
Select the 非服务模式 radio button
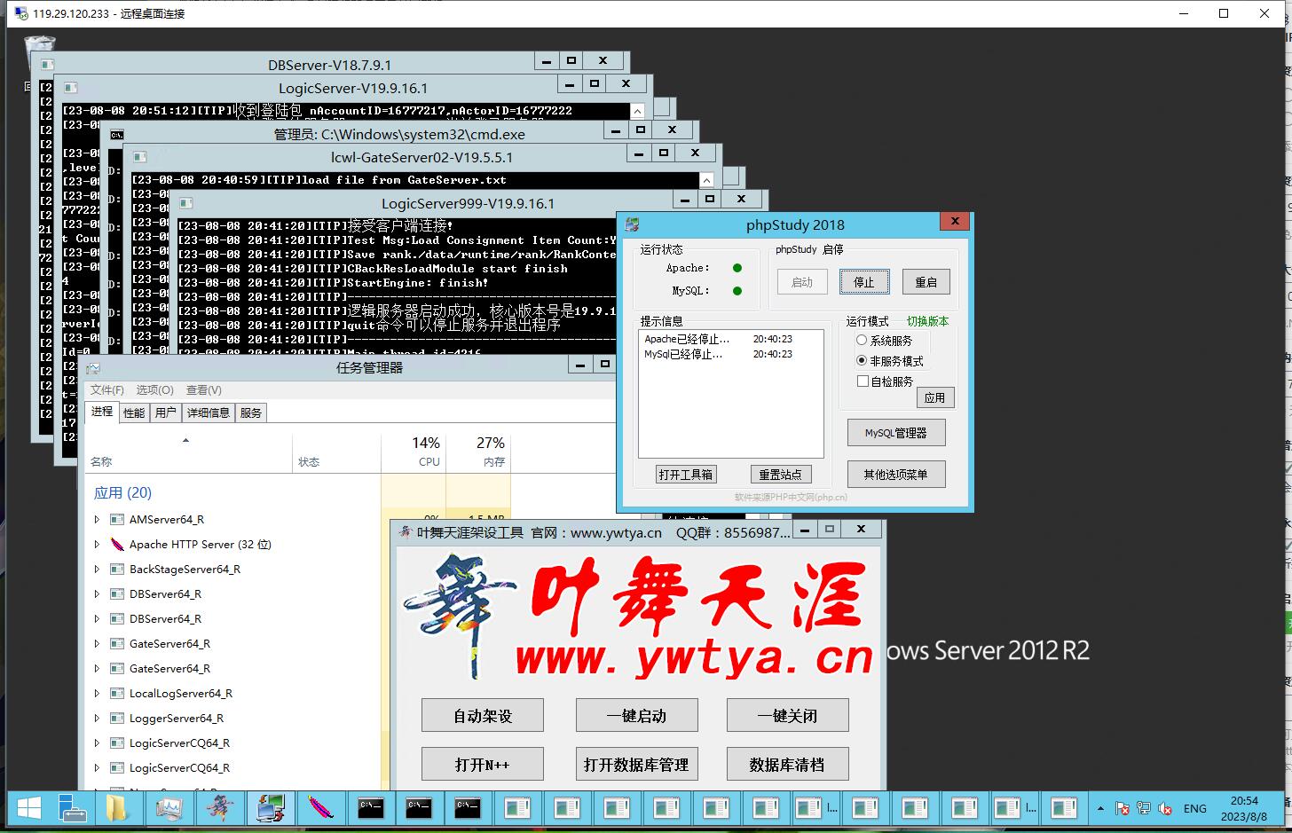tap(861, 360)
